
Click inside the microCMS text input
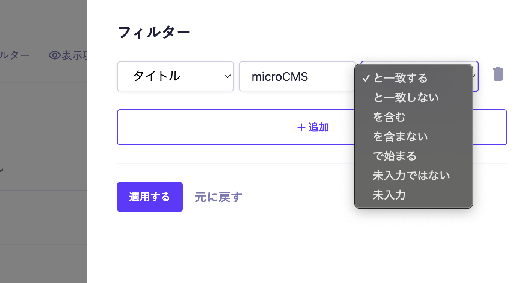pyautogui.click(x=296, y=76)
